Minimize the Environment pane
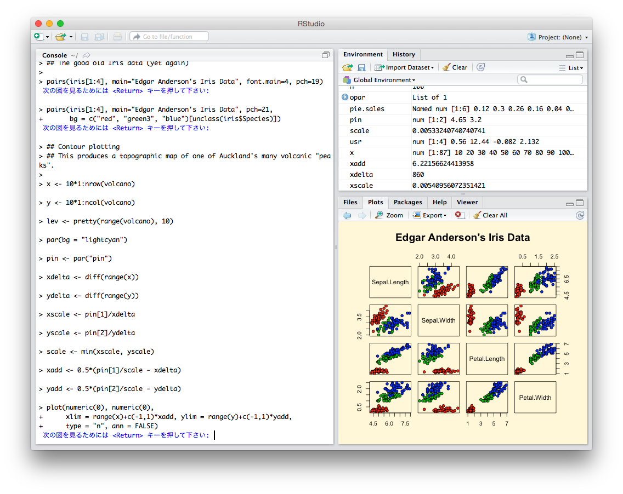Screen dimensions: 623x494 click(x=569, y=55)
